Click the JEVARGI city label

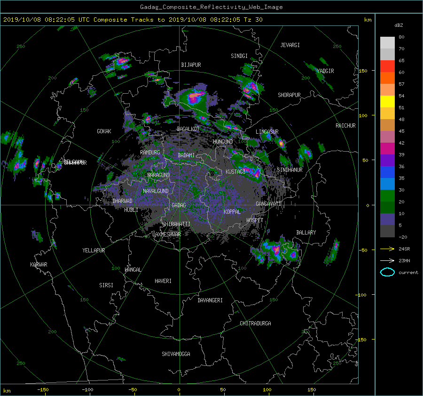coord(290,45)
